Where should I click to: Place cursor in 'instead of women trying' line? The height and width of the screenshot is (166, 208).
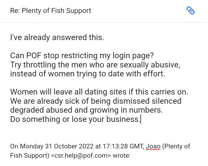88,74
